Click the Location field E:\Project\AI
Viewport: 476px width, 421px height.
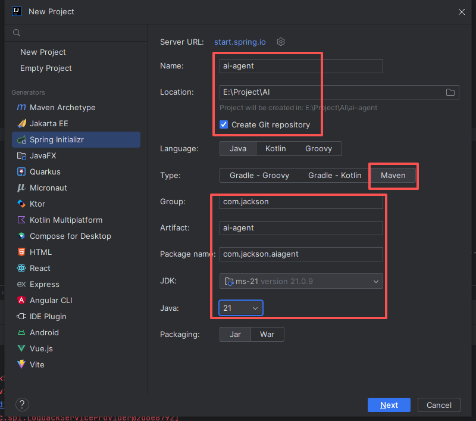[339, 92]
